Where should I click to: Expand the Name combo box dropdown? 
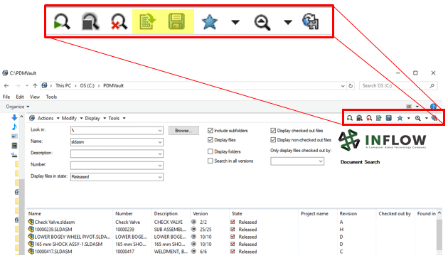(160, 142)
